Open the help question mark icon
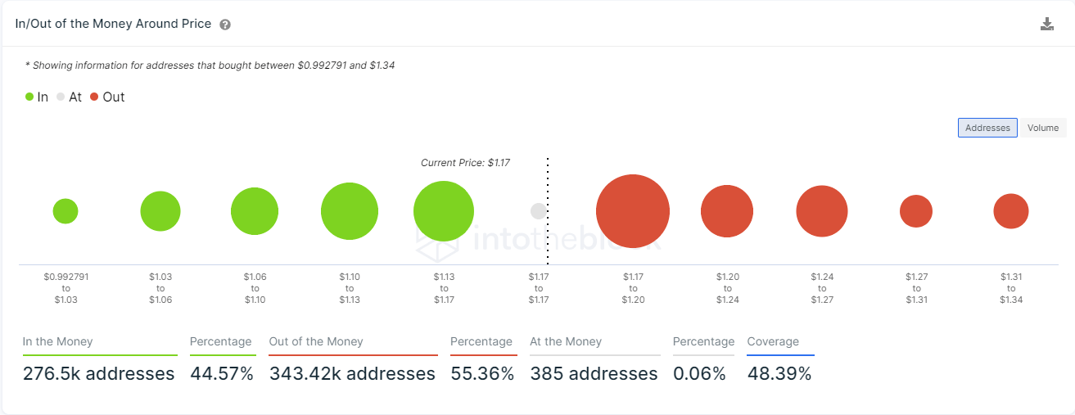1075x415 pixels. point(225,25)
